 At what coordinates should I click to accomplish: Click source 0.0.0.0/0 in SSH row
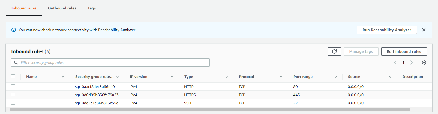356,103
